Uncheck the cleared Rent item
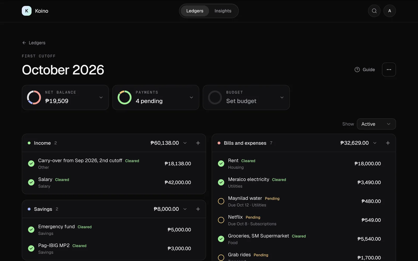418x261 pixels. coord(221,164)
